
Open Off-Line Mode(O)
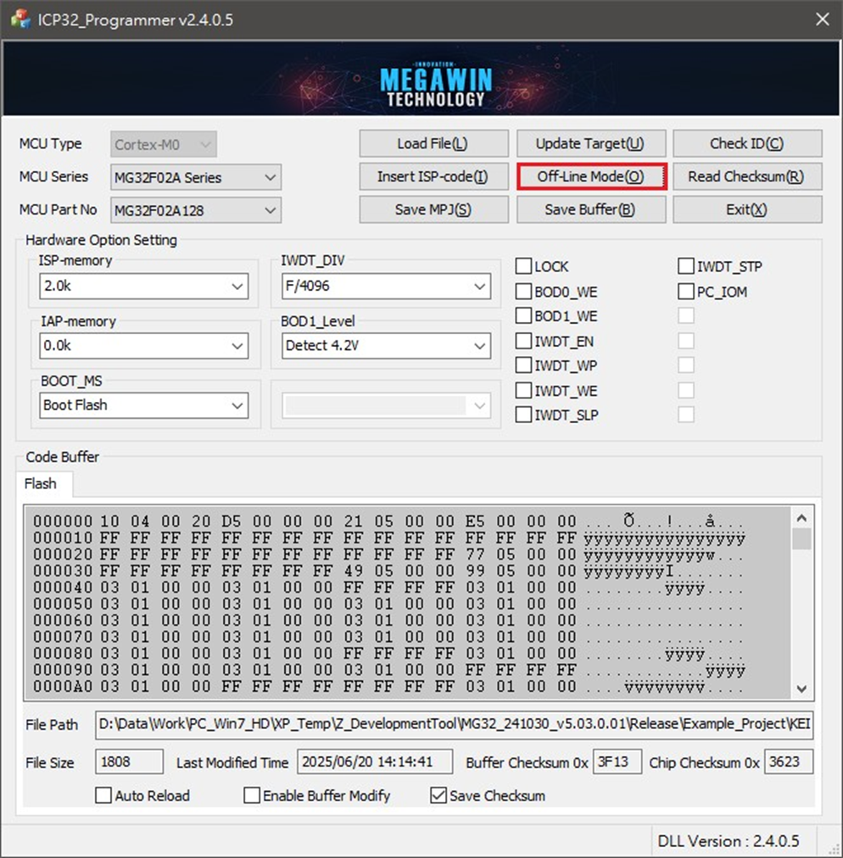591,176
